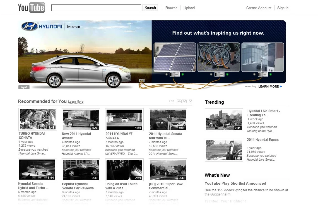Open the New 2011 Hyundai Avante thumbnail
This screenshot has height=210, width=318.
pos(81,120)
